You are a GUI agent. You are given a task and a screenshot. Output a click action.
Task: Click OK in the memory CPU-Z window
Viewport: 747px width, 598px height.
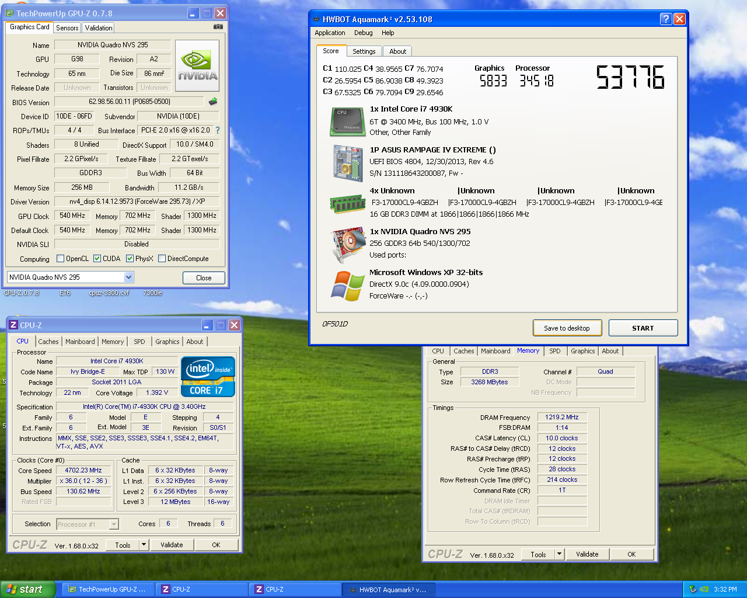tap(631, 554)
